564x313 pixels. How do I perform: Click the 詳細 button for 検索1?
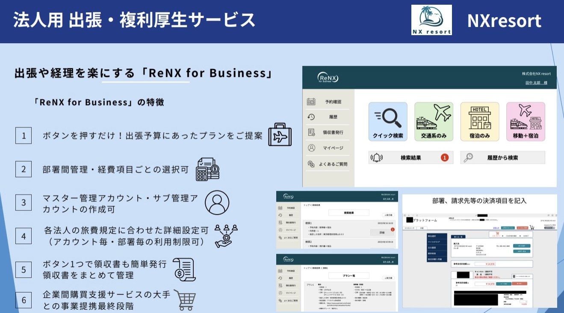click(x=382, y=233)
